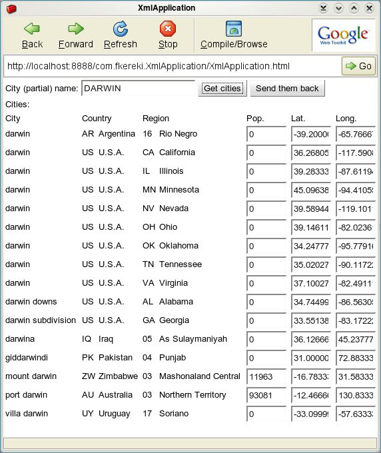Viewport: 381px width, 453px height.
Task: Open Compile/Browse toolbar icon
Action: pyautogui.click(x=234, y=29)
